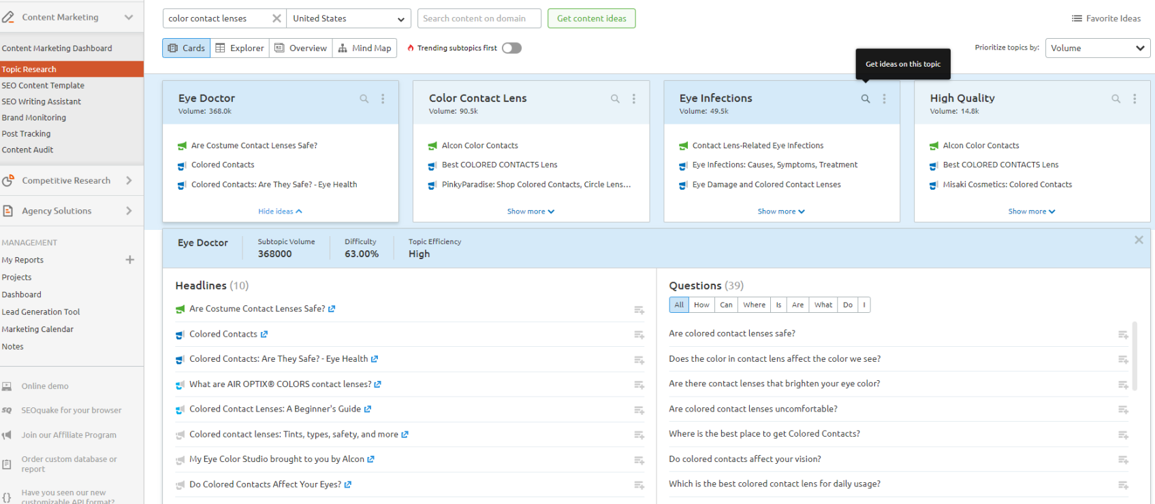Add 'Are Costume Contact Lenses Safe?' to favorites

coord(639,310)
